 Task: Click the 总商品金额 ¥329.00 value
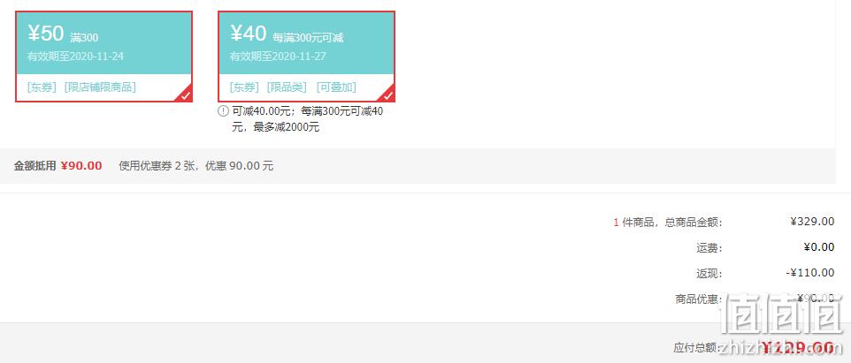812,221
